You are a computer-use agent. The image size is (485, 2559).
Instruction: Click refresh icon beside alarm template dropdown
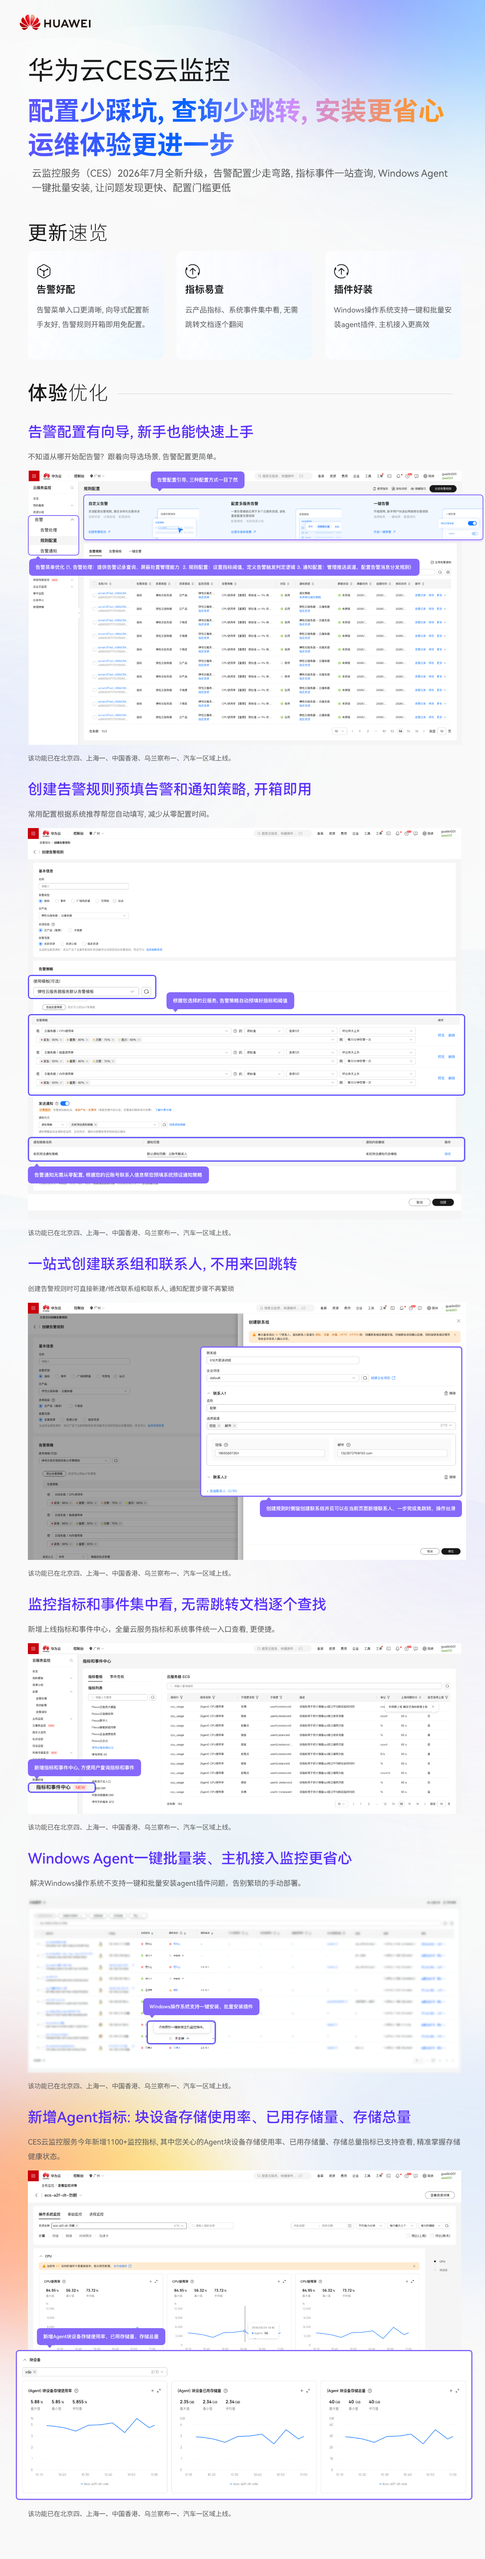click(x=146, y=991)
